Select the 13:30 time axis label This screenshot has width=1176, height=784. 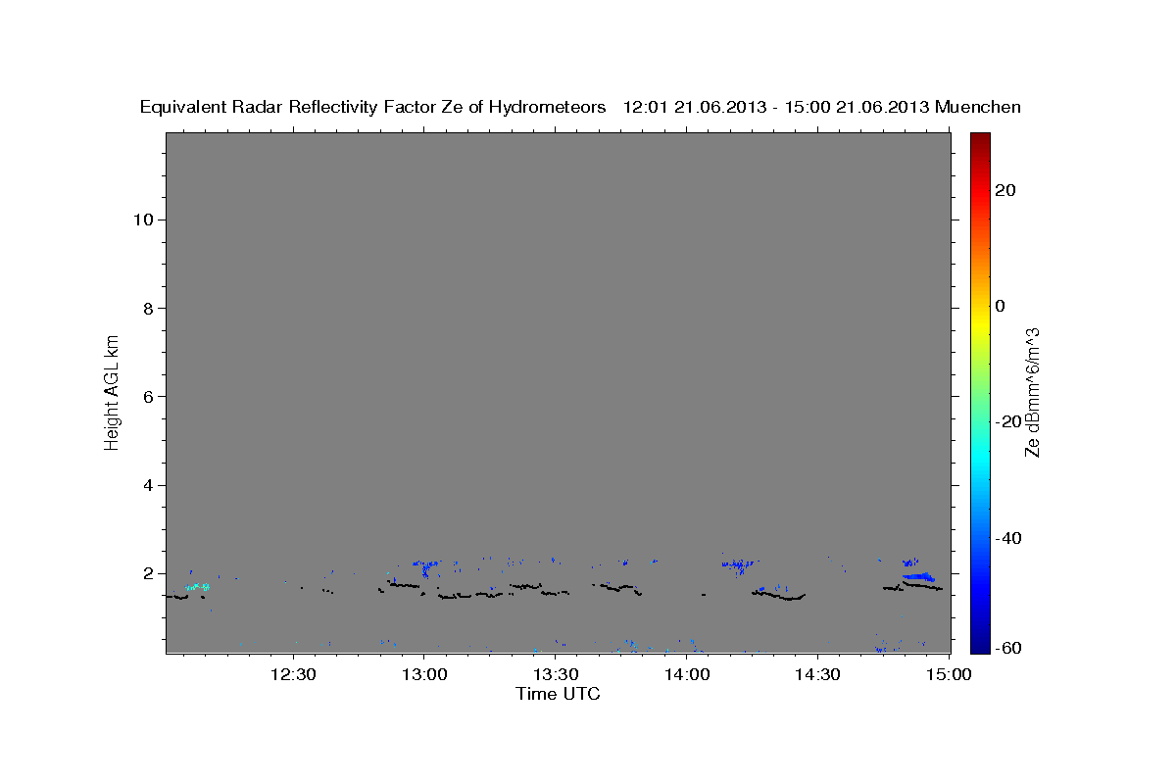pyautogui.click(x=556, y=675)
